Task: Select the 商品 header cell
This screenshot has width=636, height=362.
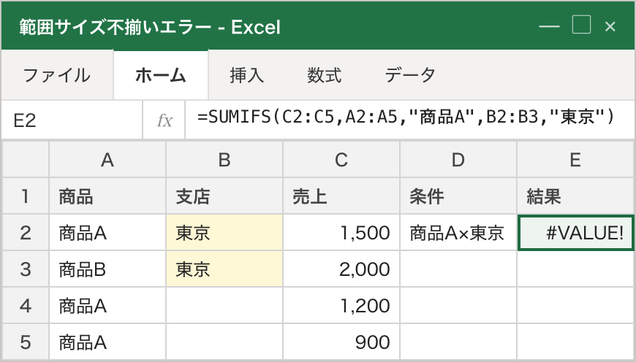Action: coord(107,196)
